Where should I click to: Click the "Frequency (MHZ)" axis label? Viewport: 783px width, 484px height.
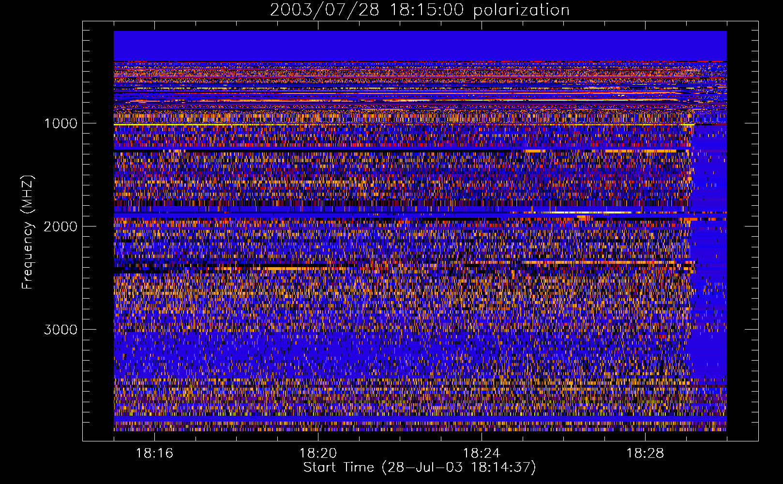point(28,232)
